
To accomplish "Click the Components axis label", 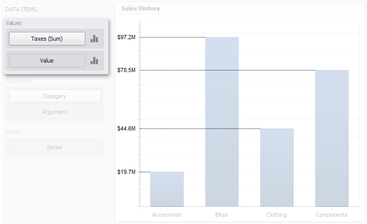I will click(331, 215).
